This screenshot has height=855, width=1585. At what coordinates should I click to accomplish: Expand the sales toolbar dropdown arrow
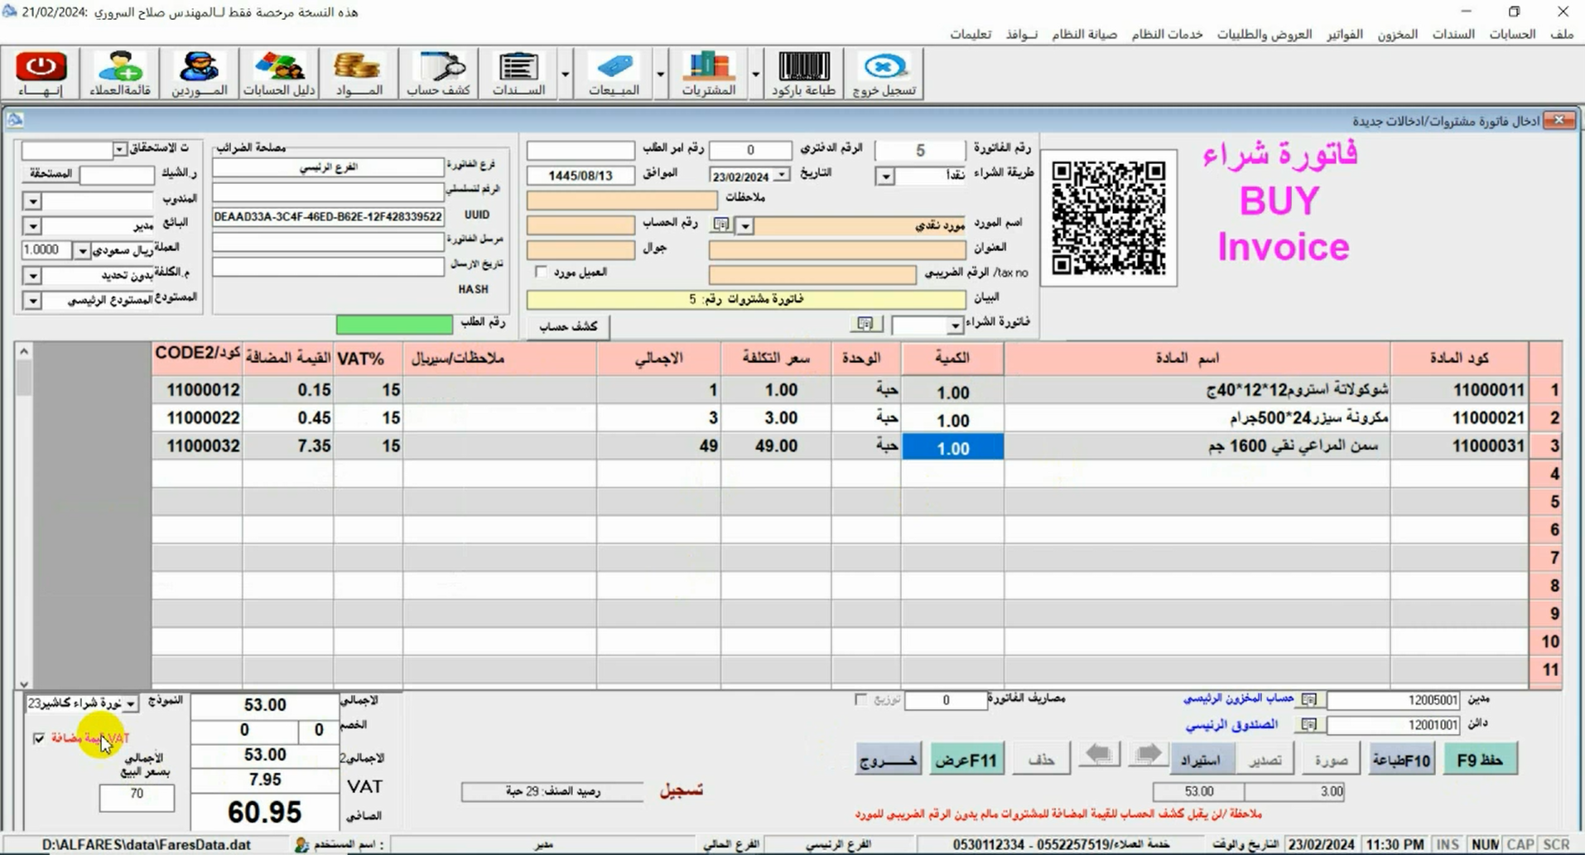[660, 75]
